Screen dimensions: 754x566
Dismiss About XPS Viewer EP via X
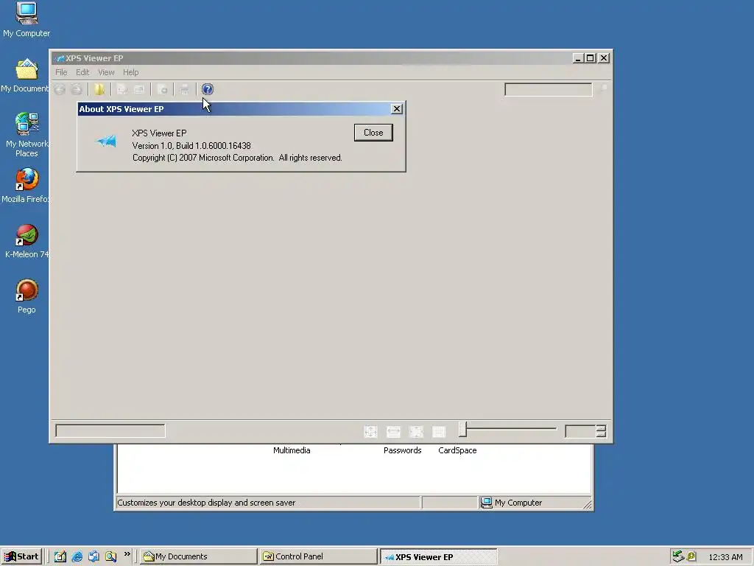coord(397,109)
